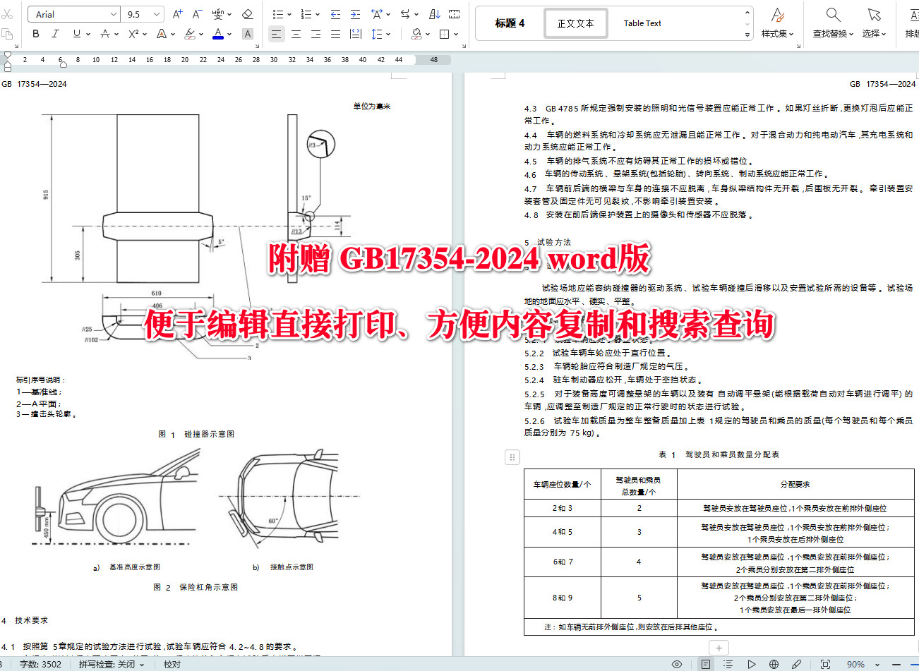Insert numbered list

(x=306, y=14)
